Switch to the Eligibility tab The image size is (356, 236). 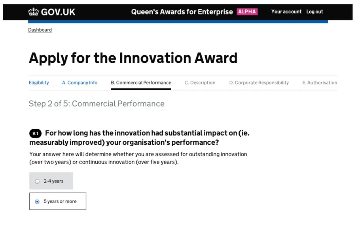(39, 83)
